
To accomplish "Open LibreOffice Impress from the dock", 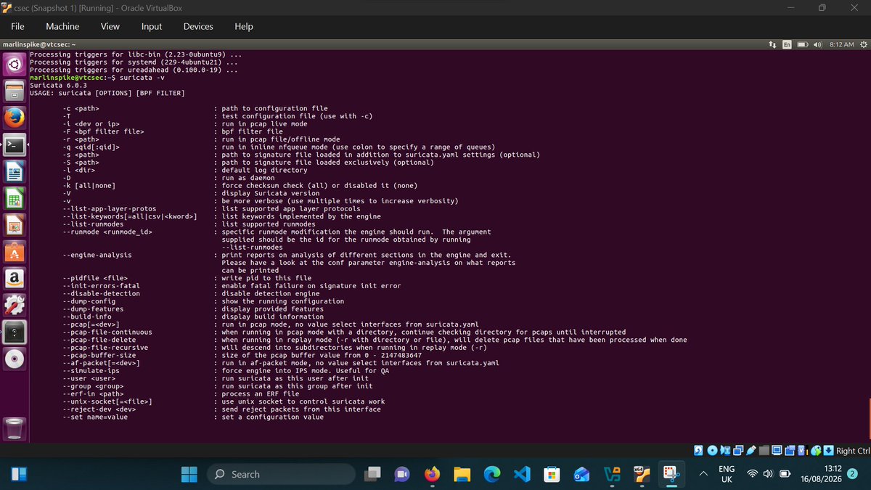I will (15, 225).
